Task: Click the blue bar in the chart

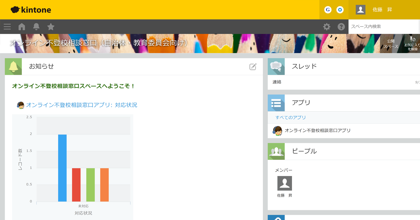Action: point(62,168)
